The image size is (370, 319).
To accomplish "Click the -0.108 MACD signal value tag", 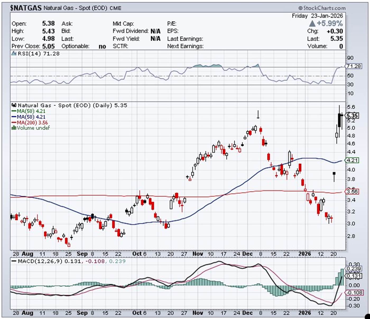I will click(354, 293).
